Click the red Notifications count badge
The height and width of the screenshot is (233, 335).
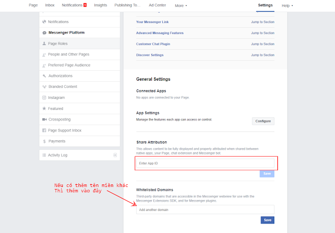(x=85, y=5)
